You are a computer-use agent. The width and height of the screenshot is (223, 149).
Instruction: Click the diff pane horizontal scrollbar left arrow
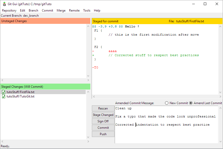94,96
